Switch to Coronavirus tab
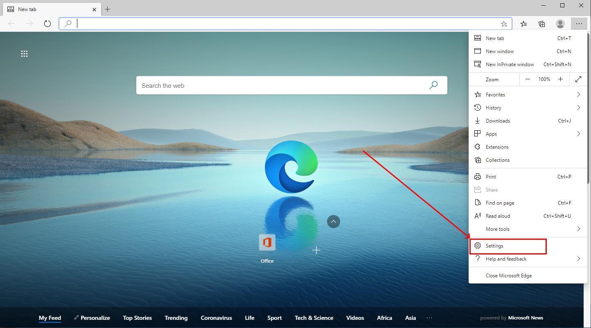This screenshot has height=328, width=591. pyautogui.click(x=216, y=318)
